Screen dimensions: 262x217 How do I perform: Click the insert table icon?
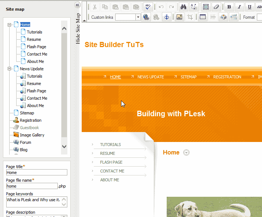[x=202, y=17]
